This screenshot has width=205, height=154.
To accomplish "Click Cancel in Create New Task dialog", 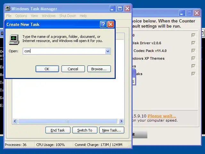I will [73, 69].
